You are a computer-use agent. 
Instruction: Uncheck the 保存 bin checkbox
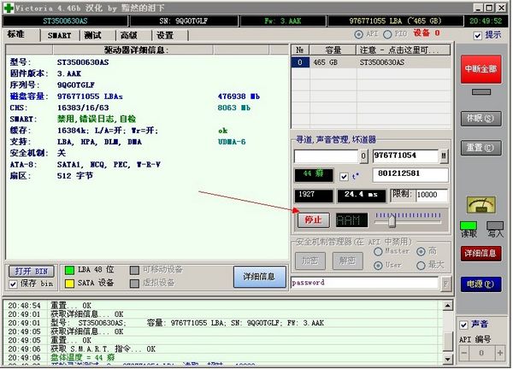(x=15, y=283)
